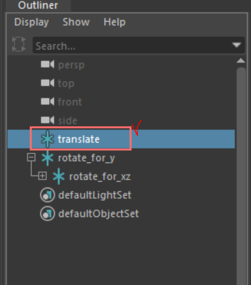Expand the rotate_for_xz node
251x285 pixels.
[42, 176]
